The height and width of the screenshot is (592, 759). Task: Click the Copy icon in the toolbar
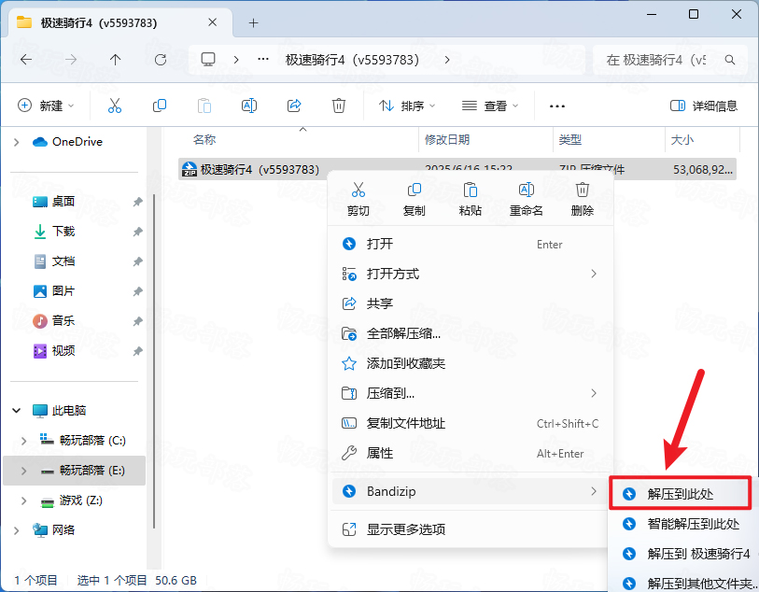pos(160,106)
